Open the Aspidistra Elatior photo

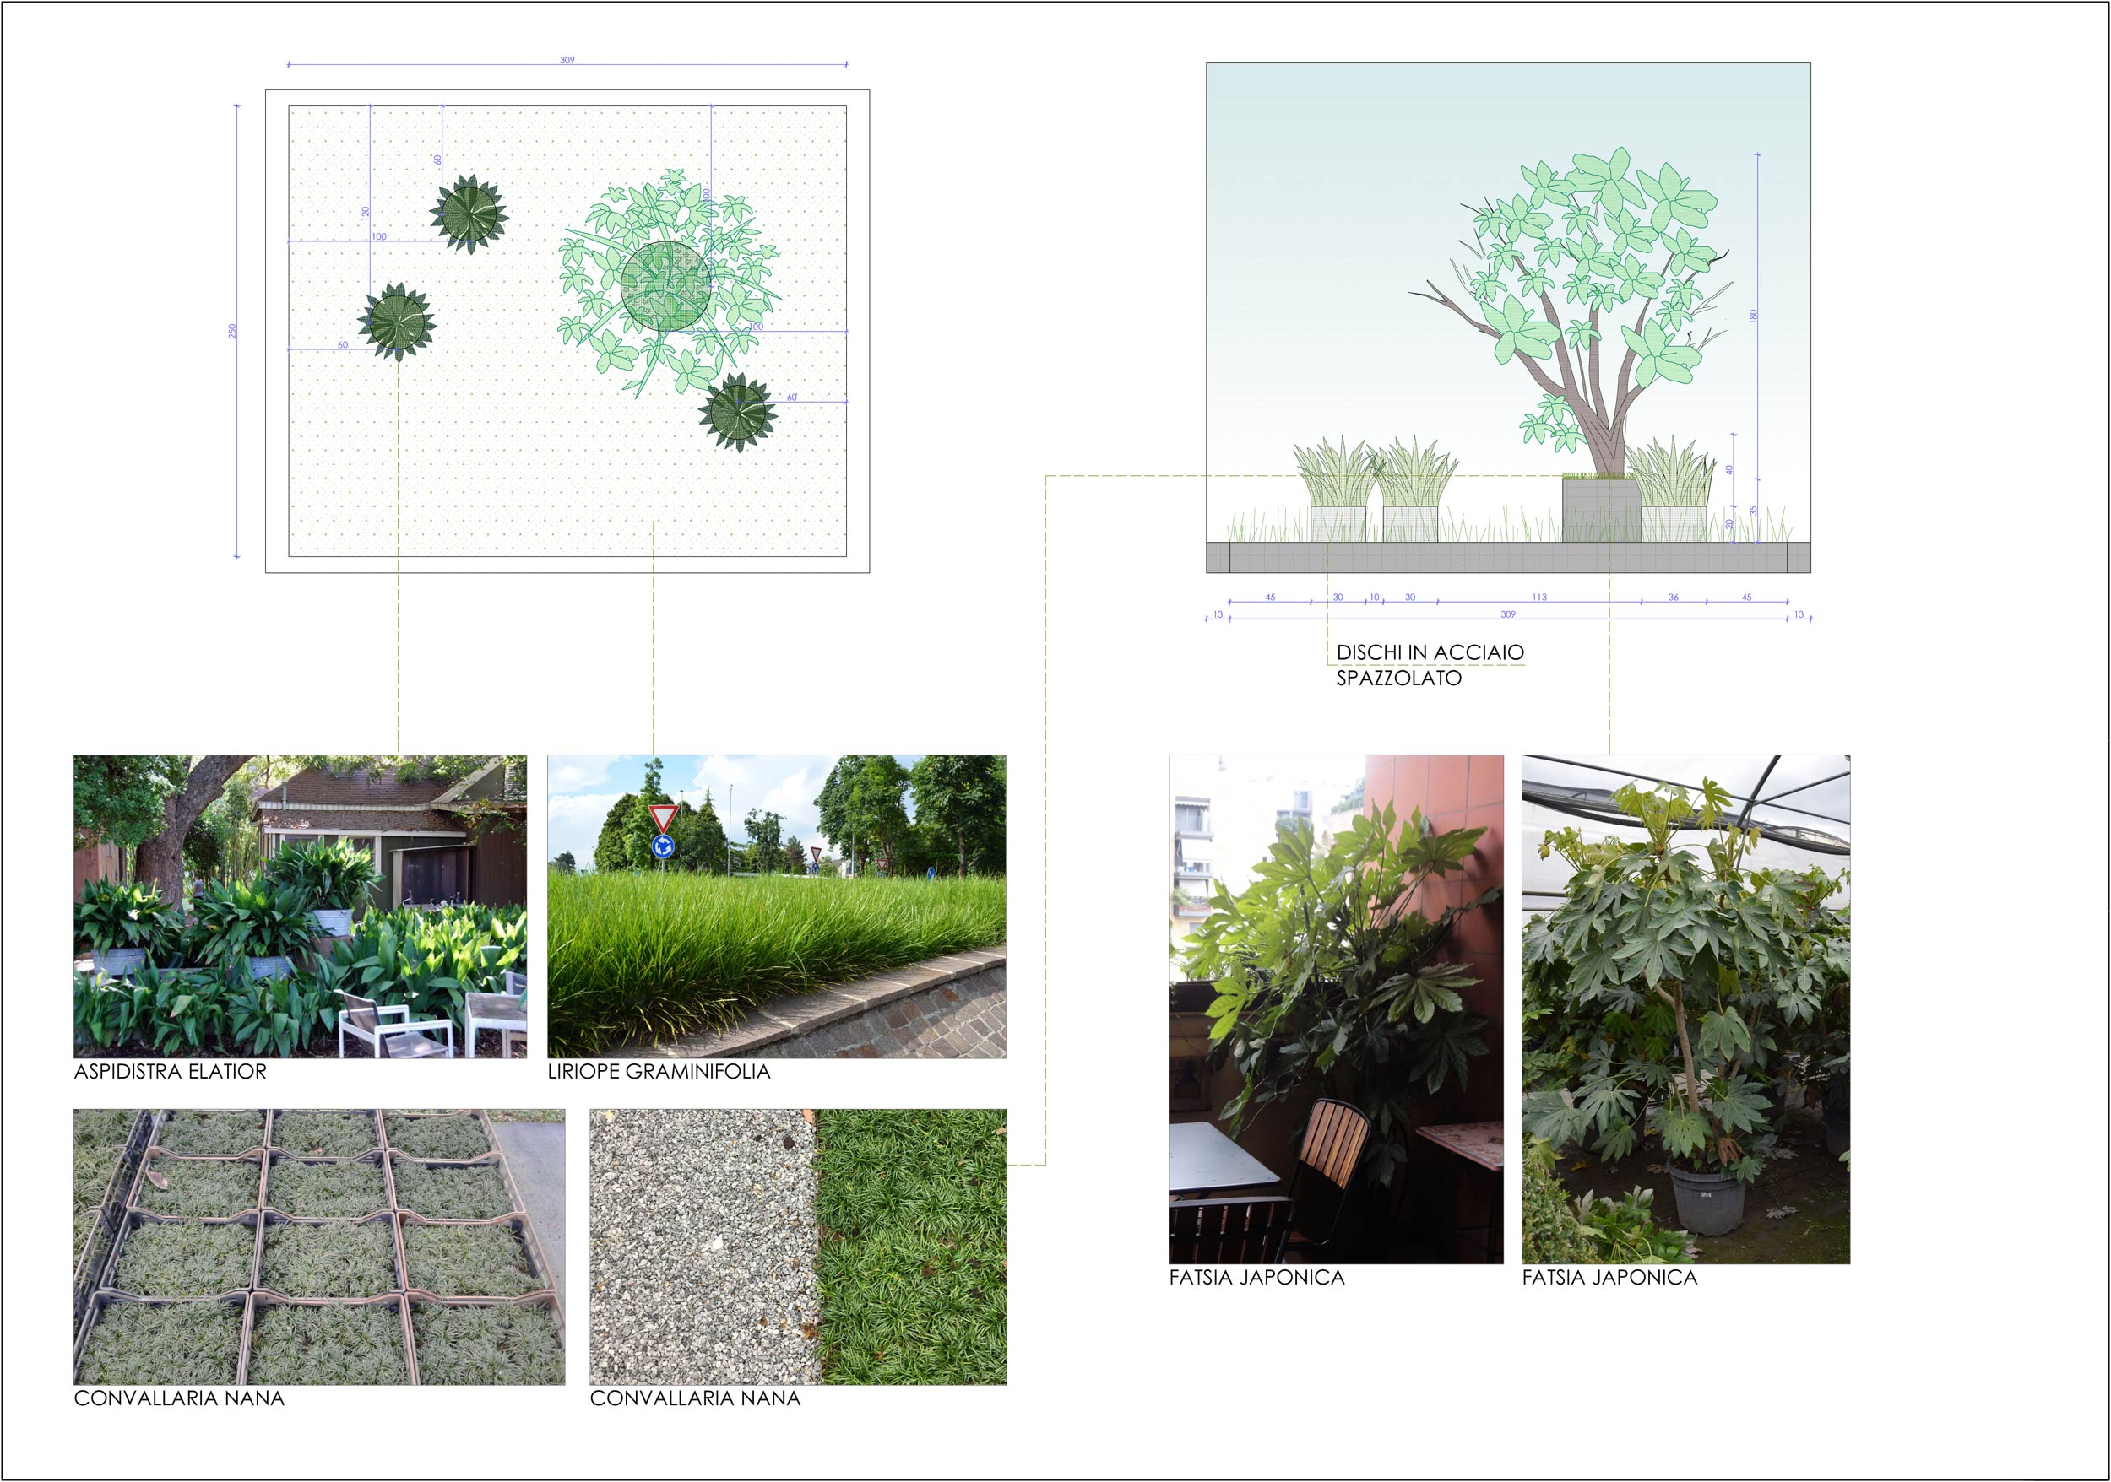click(x=300, y=906)
